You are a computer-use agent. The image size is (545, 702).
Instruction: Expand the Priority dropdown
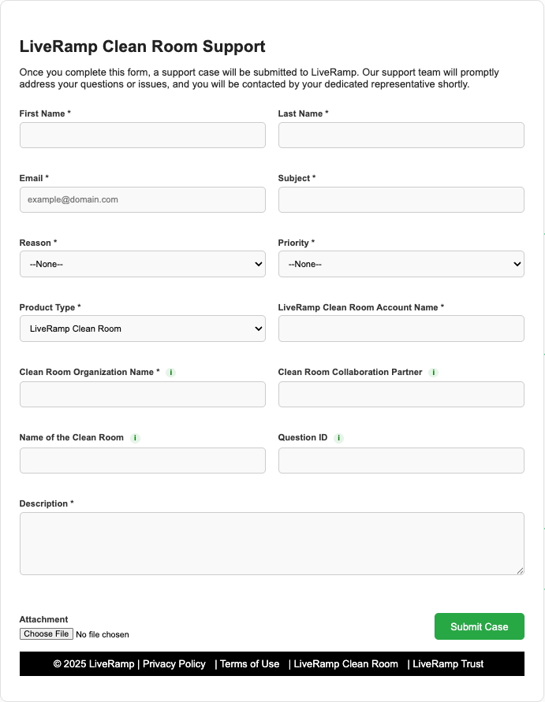tap(401, 264)
